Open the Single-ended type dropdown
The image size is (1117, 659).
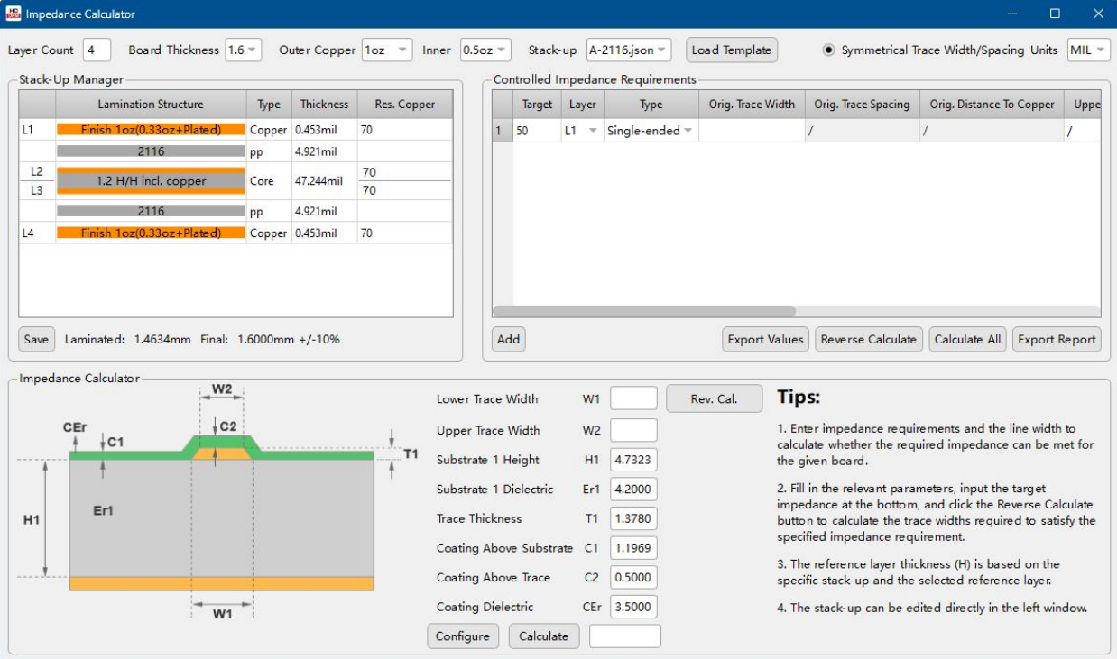pos(650,131)
